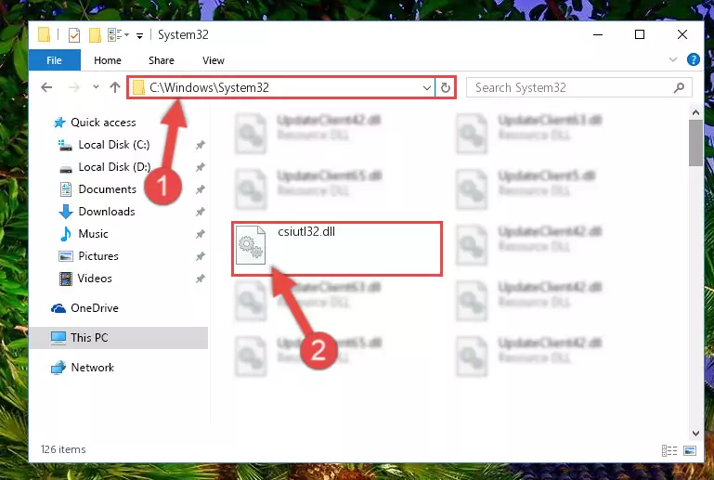Image resolution: width=714 pixels, height=480 pixels.
Task: Click pin icon next to Downloads
Action: tap(200, 212)
